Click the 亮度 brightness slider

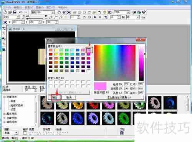point(35,133)
